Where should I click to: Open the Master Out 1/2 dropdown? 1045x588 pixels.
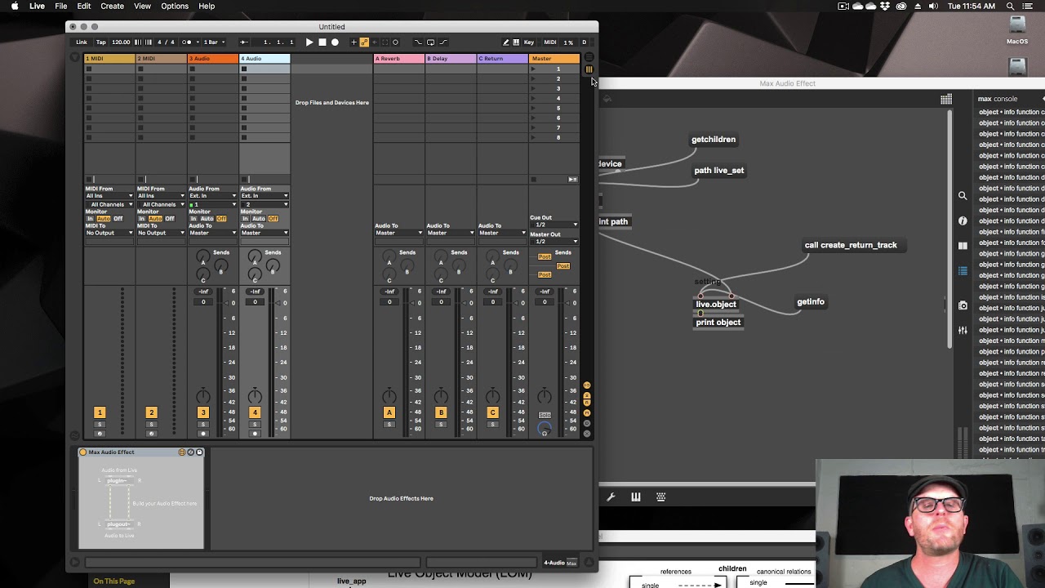pos(554,242)
